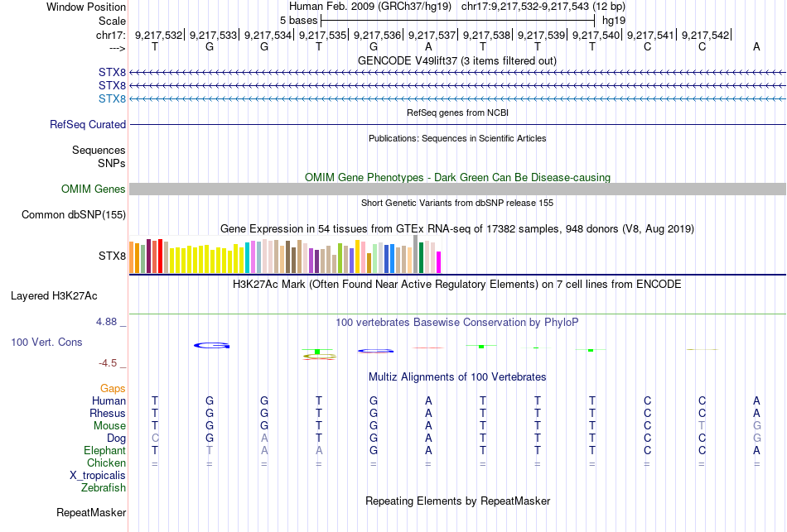Click the GTEx STX8 expression bar chart
Image resolution: width=787 pixels, height=532 pixels.
click(x=285, y=255)
